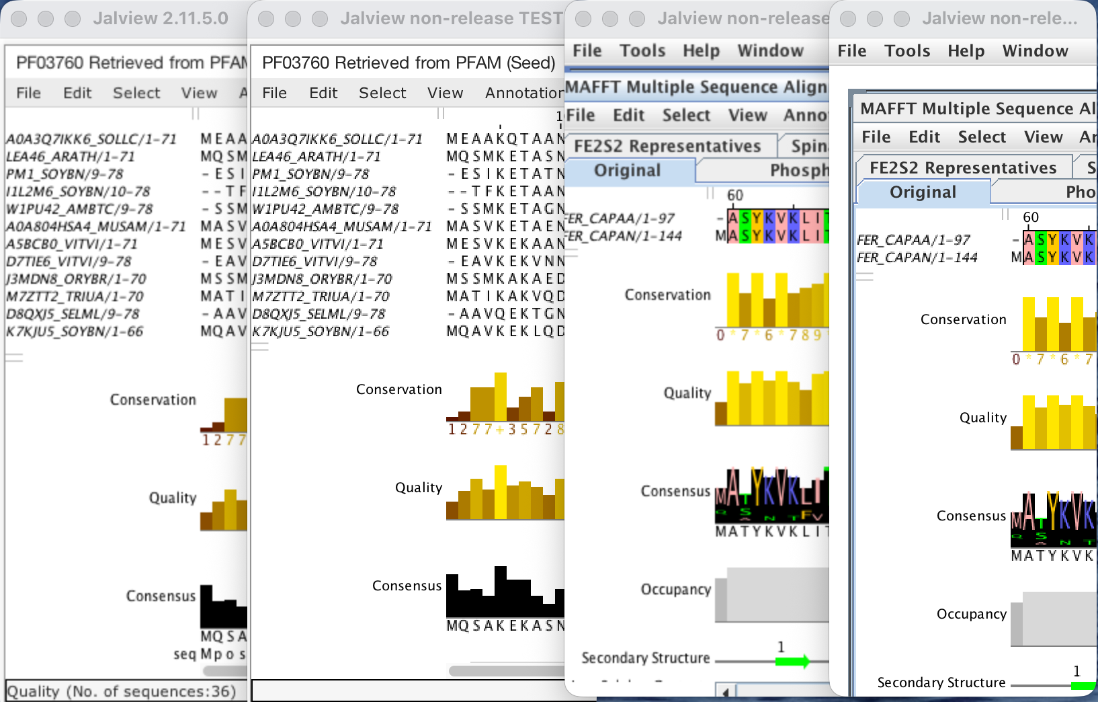
Task: Open File menu in Jalview 2.11.5.0 alignment window
Action: (x=28, y=93)
